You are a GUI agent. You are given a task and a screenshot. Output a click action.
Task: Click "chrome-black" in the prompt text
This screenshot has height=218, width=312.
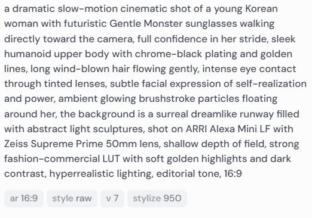[169, 54]
